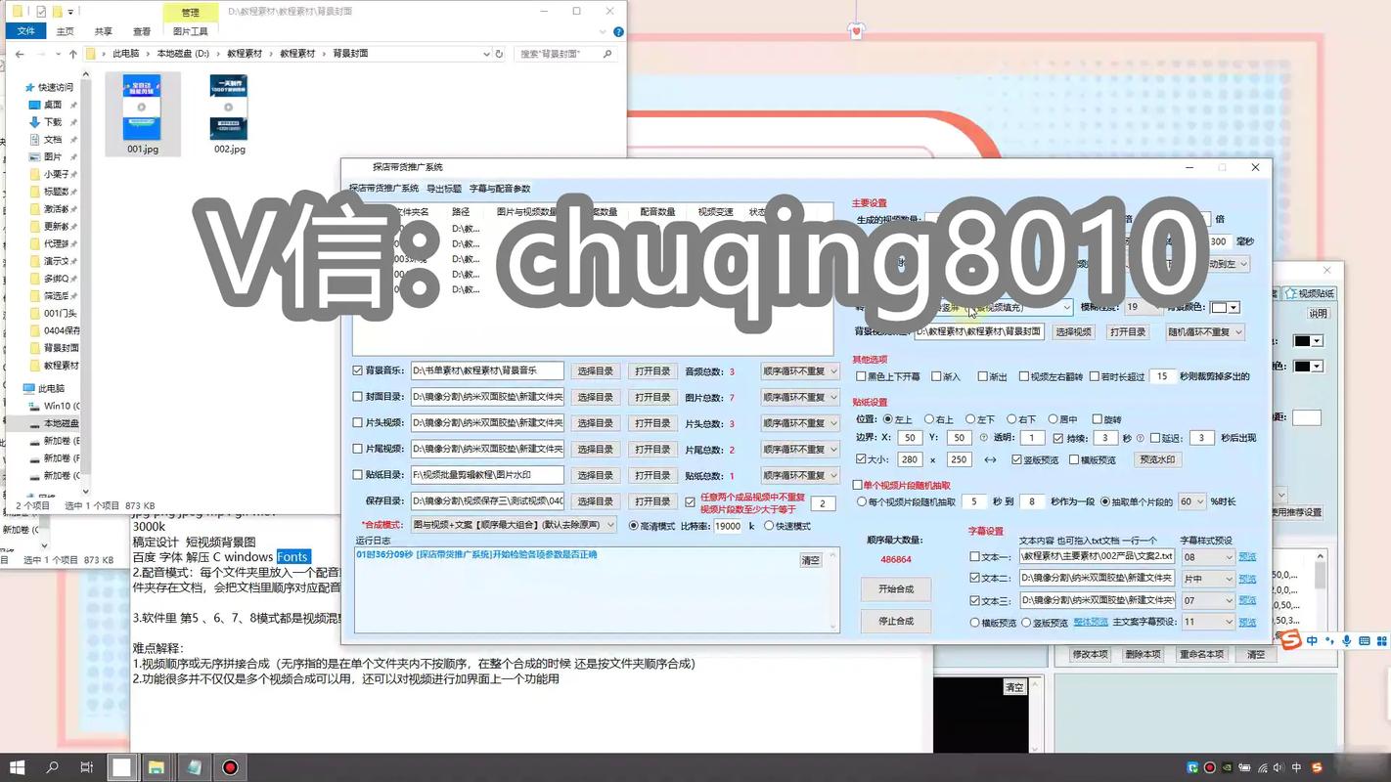The width and height of the screenshot is (1391, 782).
Task: Switch to Explorer's 查看 ribbon tab
Action: (x=141, y=30)
